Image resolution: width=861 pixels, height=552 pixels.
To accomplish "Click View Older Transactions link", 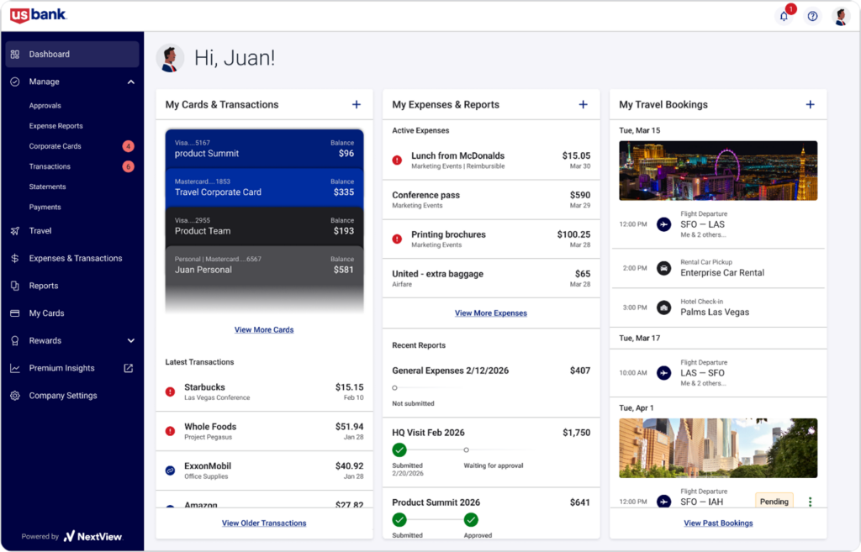I will coord(264,523).
